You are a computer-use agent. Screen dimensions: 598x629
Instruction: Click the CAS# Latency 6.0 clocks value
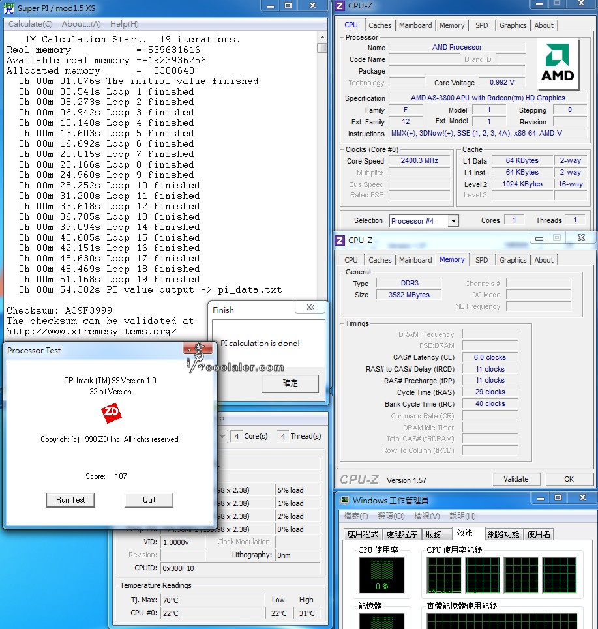pos(490,357)
